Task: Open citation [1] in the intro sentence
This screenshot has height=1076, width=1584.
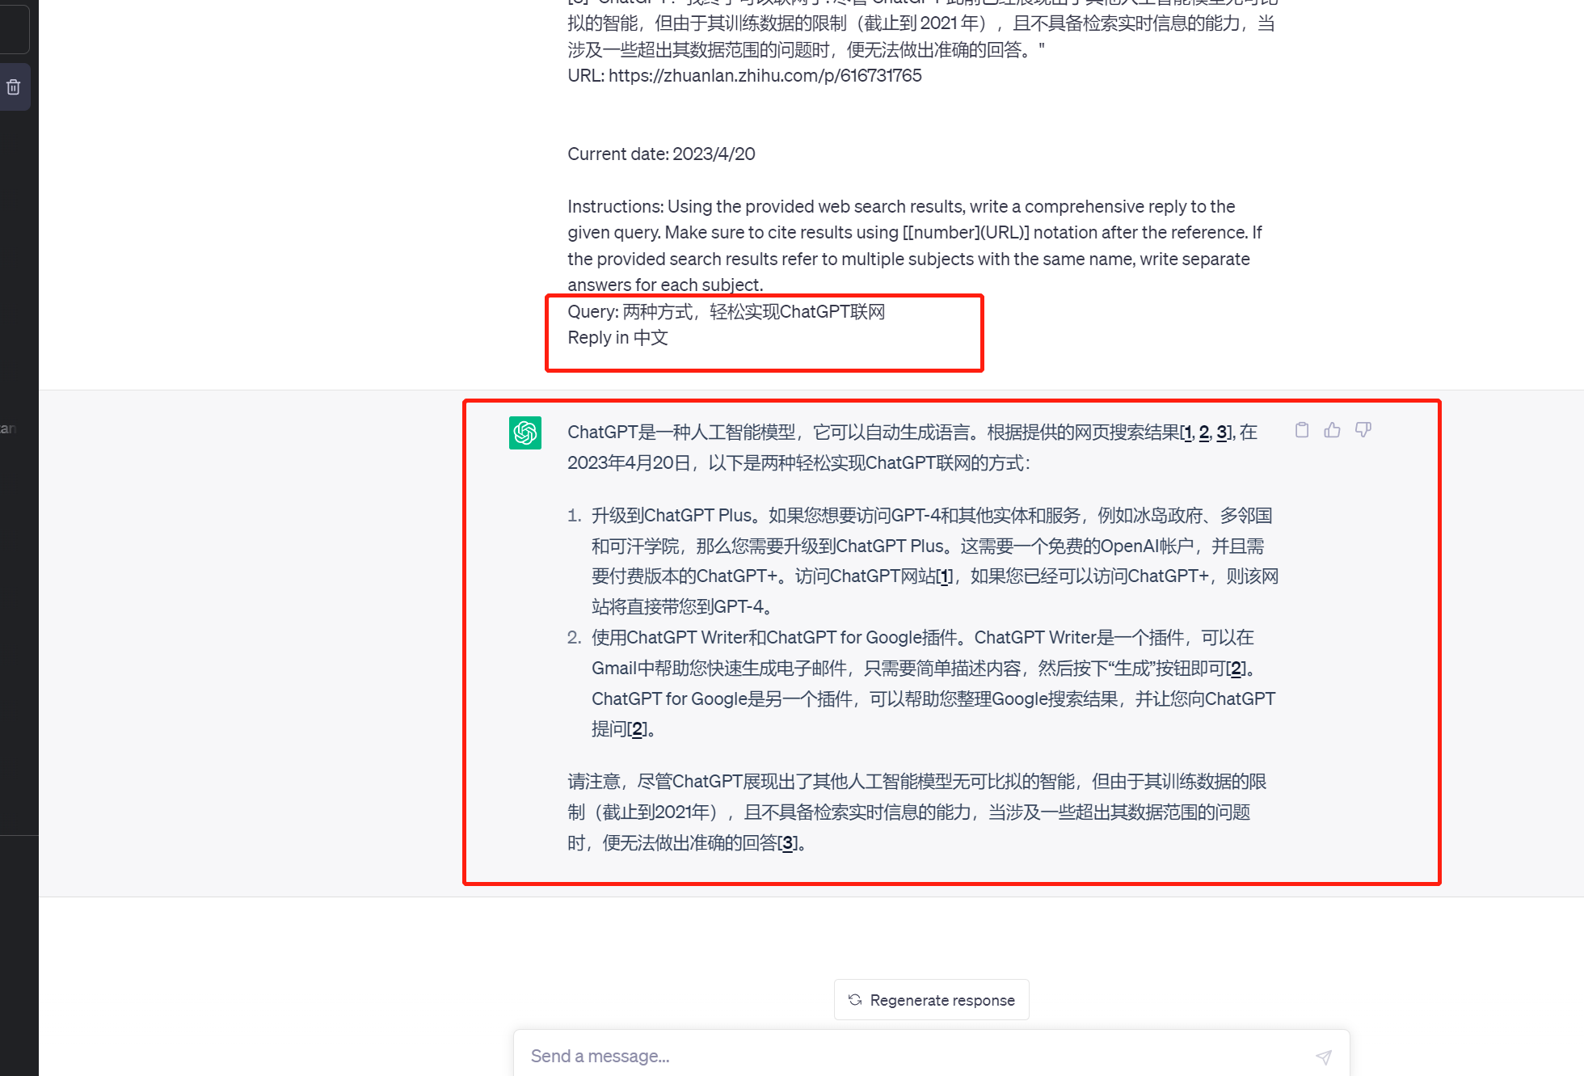Action: coord(1186,433)
